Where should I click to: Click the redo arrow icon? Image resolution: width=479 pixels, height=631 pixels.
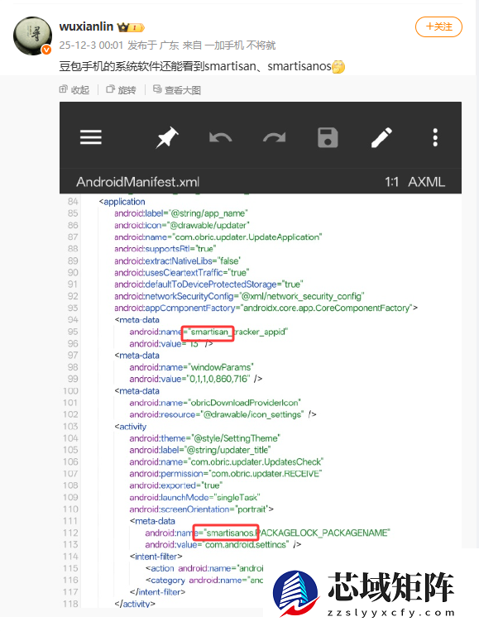pyautogui.click(x=274, y=137)
